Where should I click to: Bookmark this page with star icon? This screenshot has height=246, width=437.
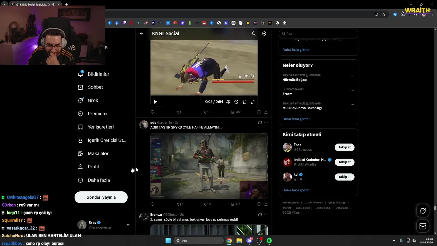(x=384, y=14)
